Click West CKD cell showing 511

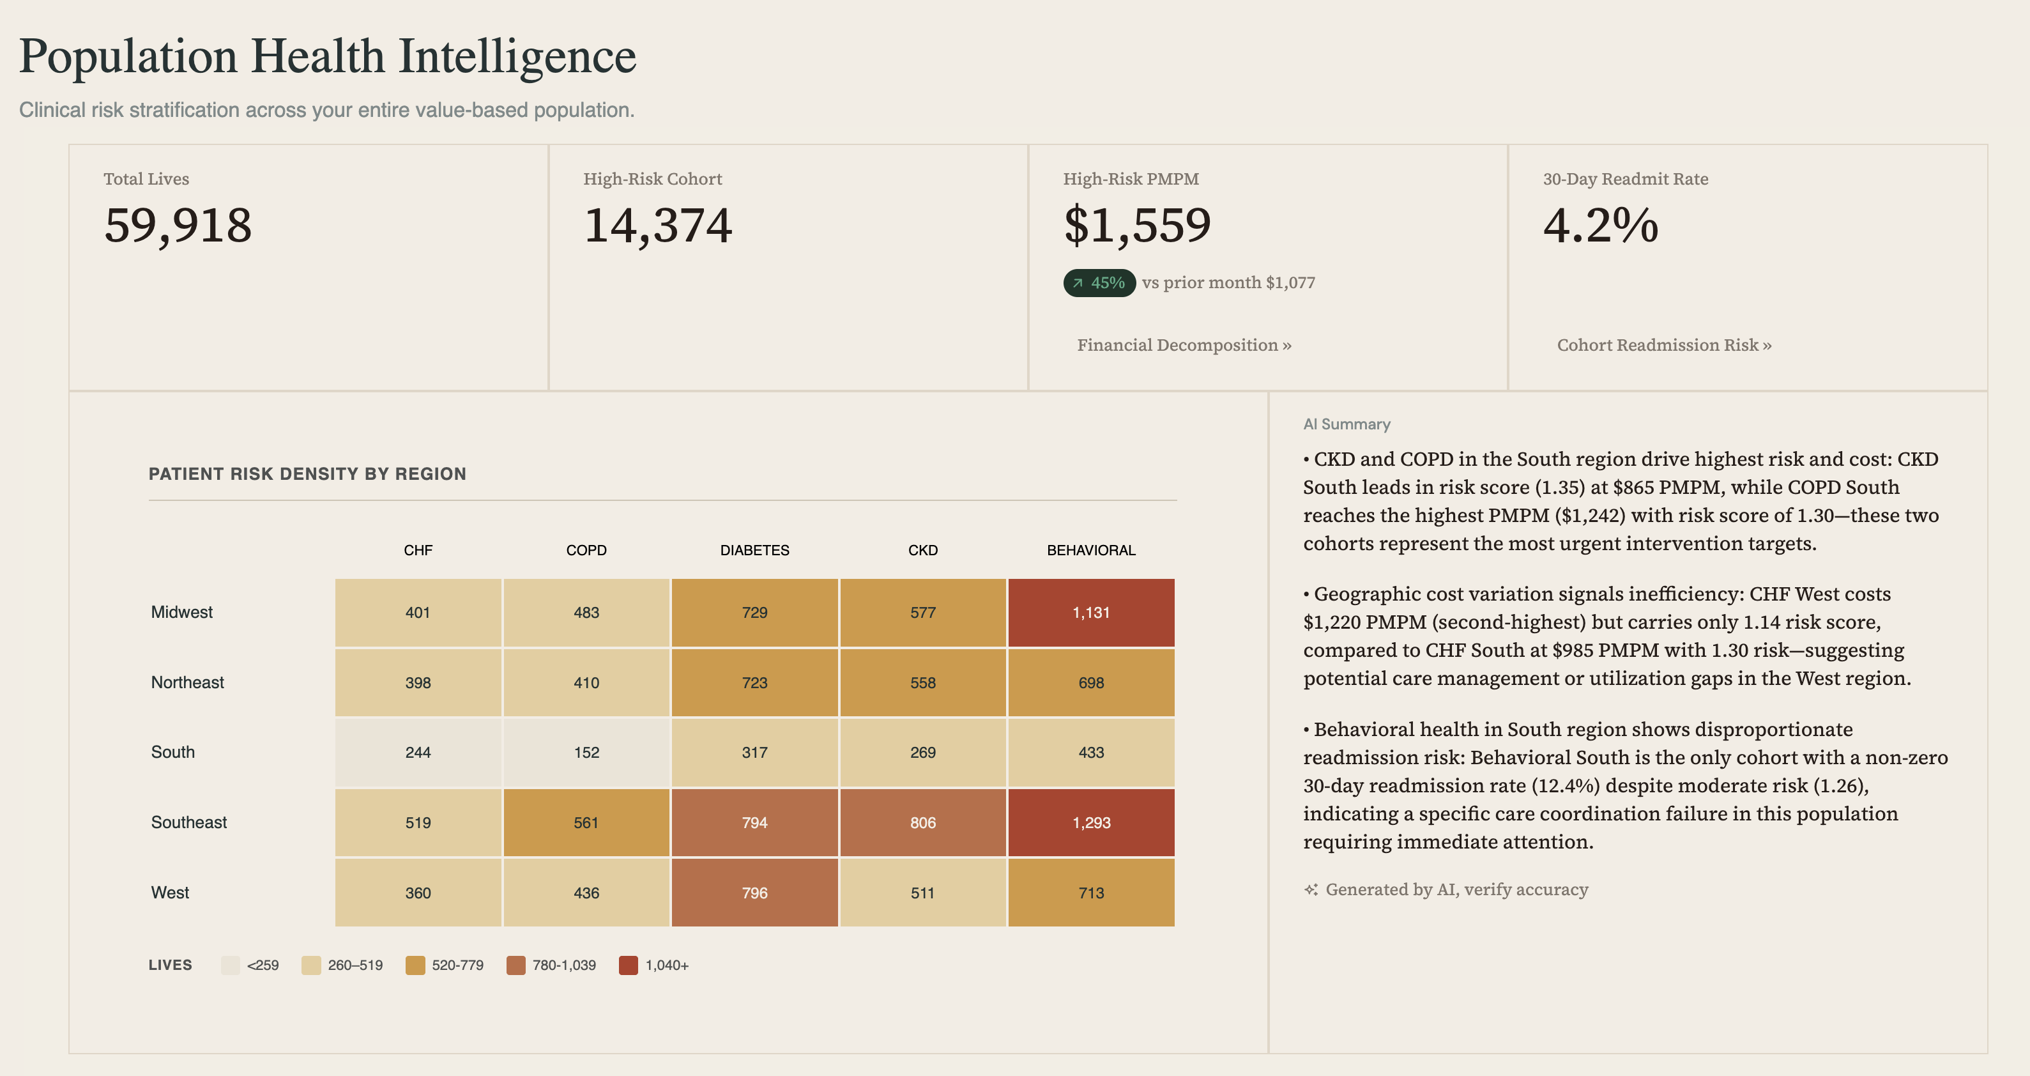923,893
